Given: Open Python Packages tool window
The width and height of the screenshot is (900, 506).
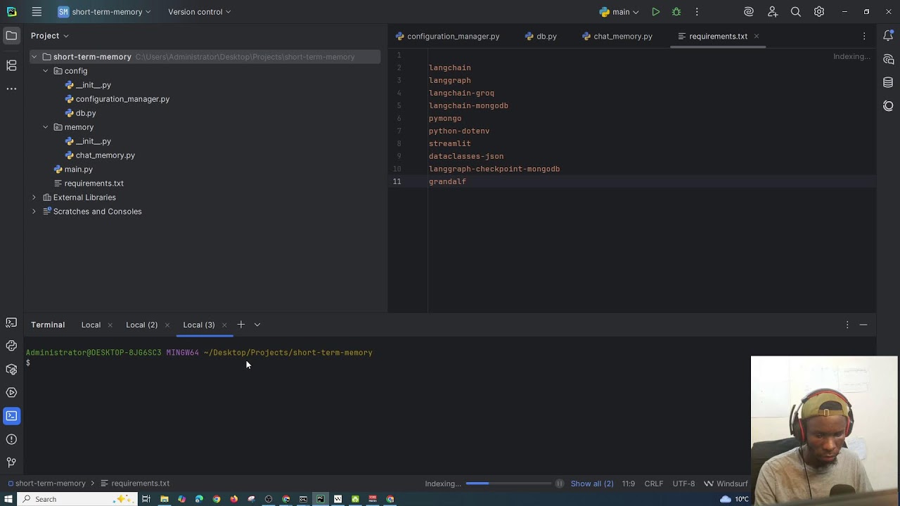Looking at the screenshot, I should [x=11, y=369].
